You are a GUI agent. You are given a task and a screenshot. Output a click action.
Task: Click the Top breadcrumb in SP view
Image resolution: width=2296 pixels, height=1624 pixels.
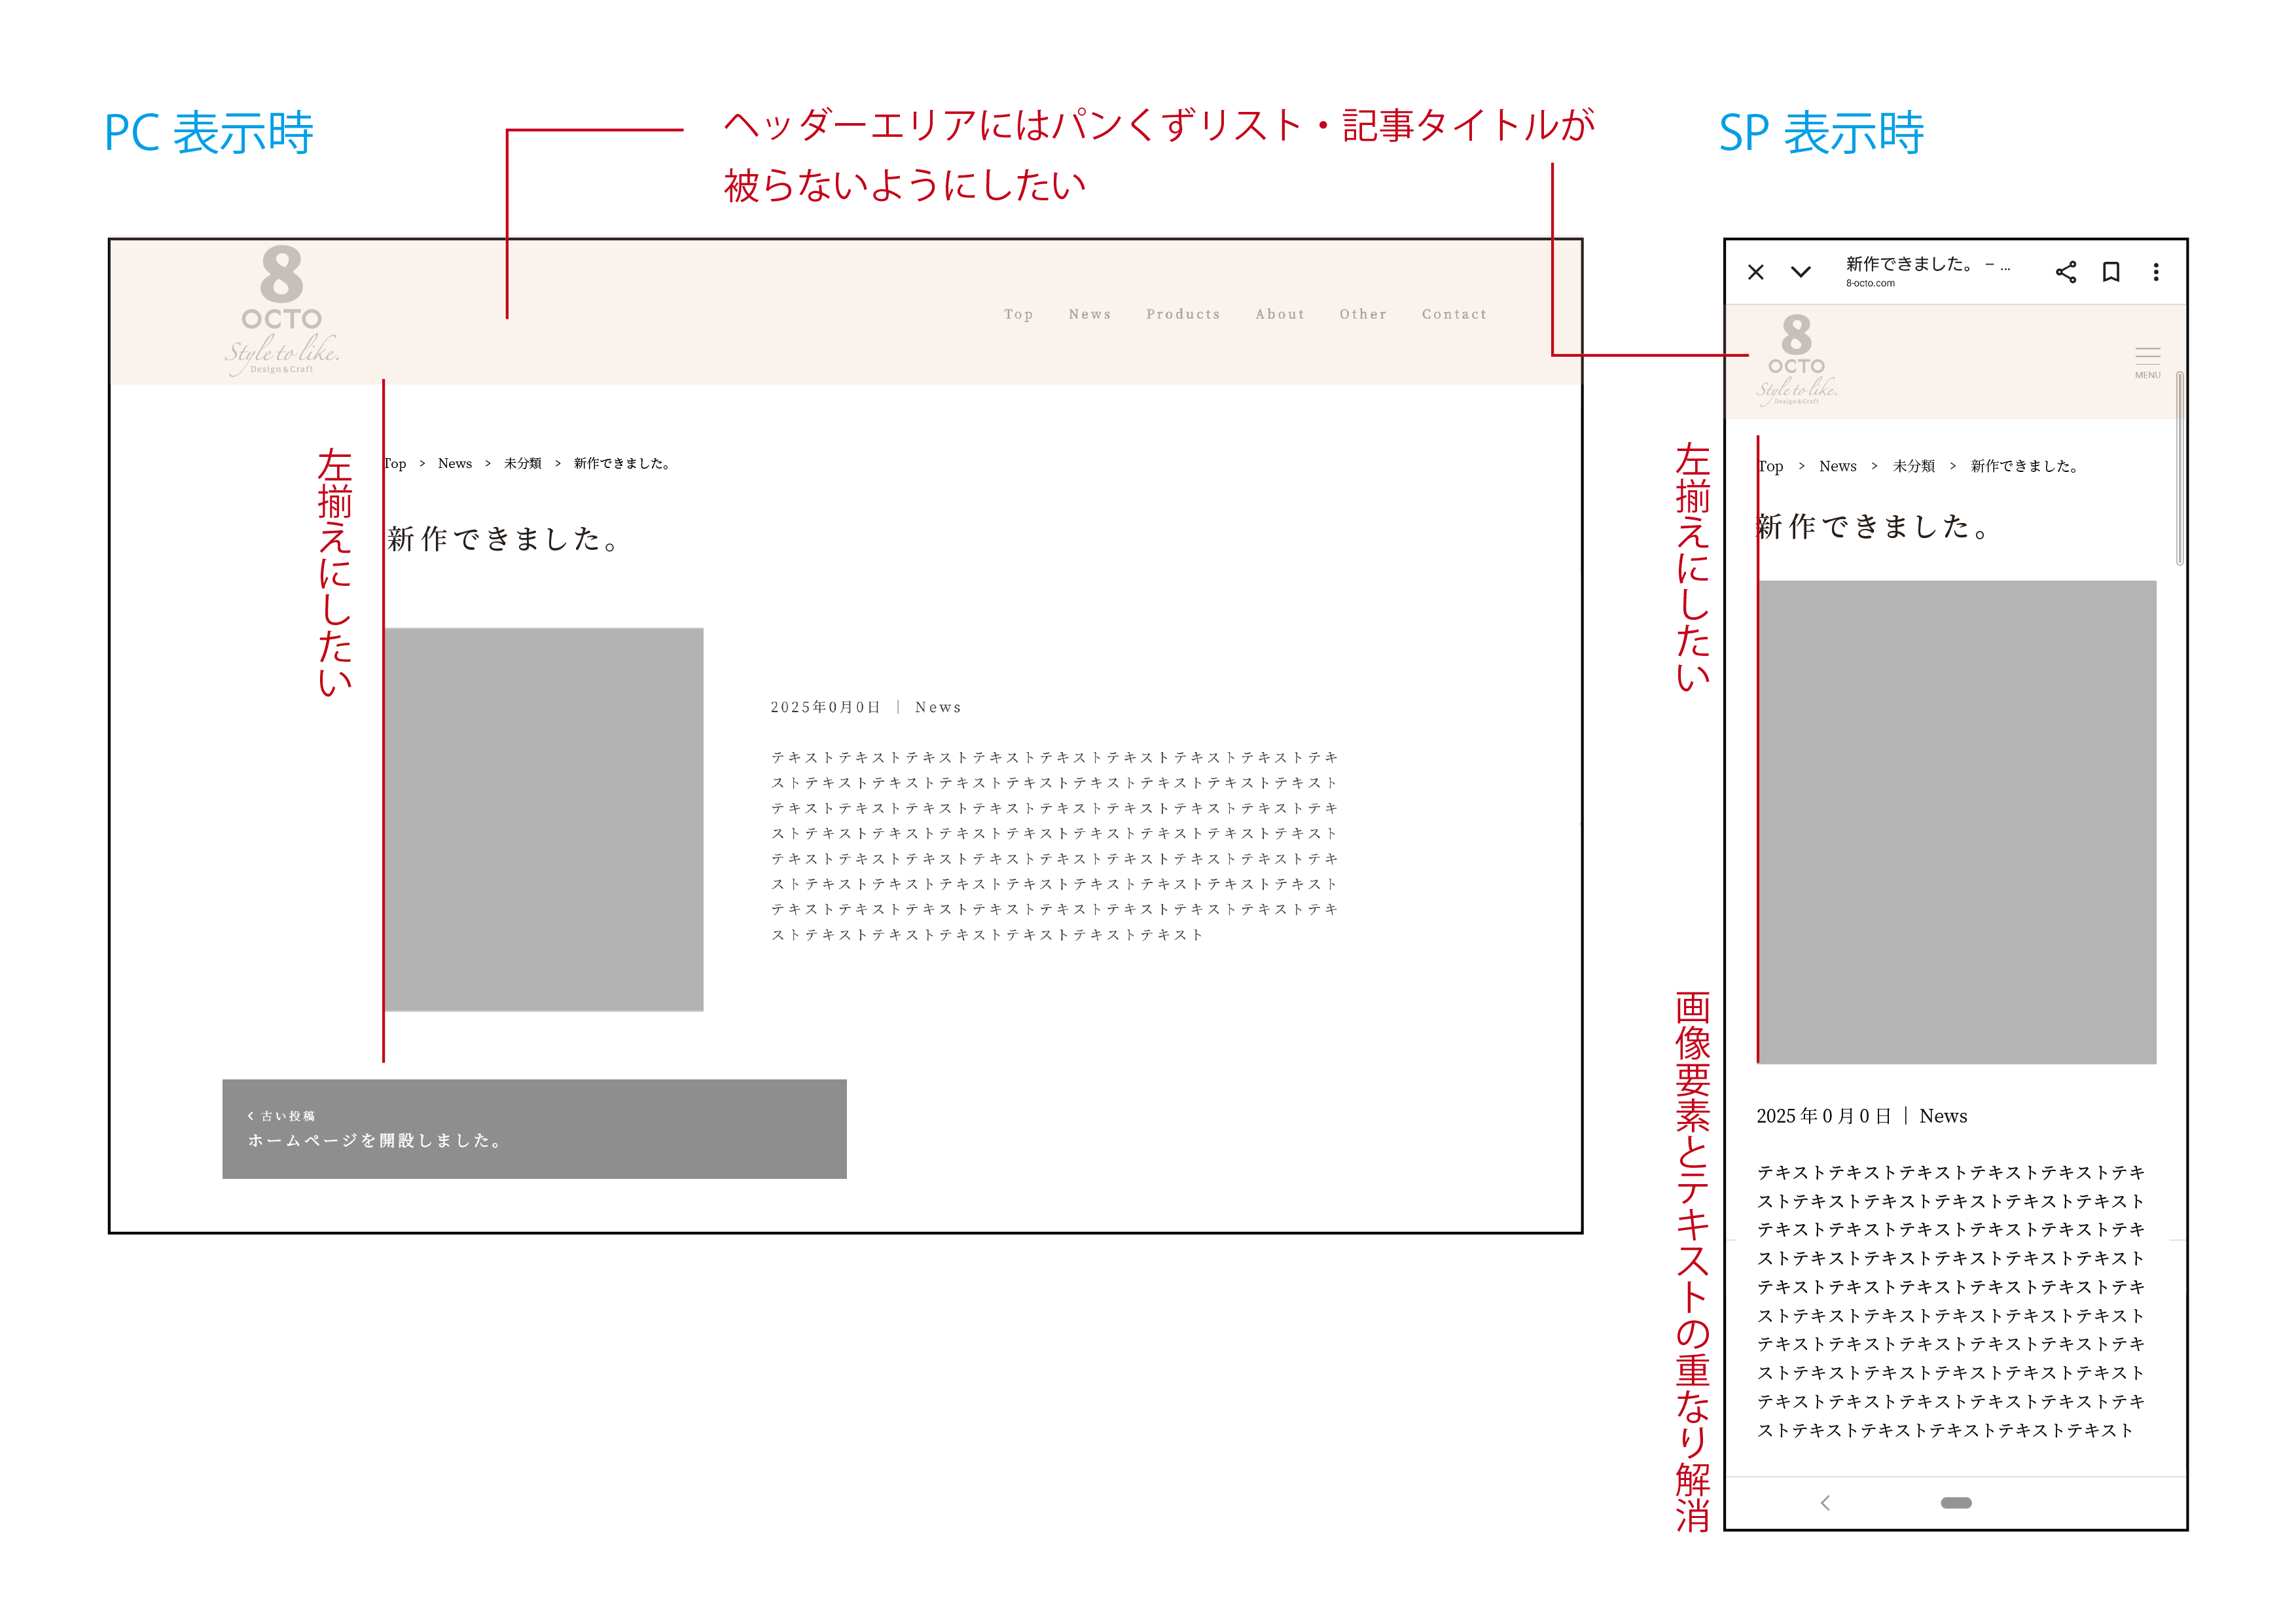point(1771,466)
